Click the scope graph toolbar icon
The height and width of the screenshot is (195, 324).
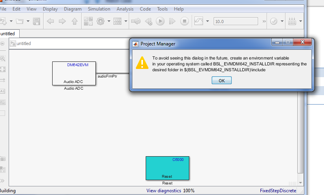click(199, 21)
